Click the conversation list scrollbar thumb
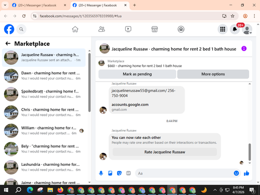The width and height of the screenshot is (260, 195). click(x=89, y=83)
